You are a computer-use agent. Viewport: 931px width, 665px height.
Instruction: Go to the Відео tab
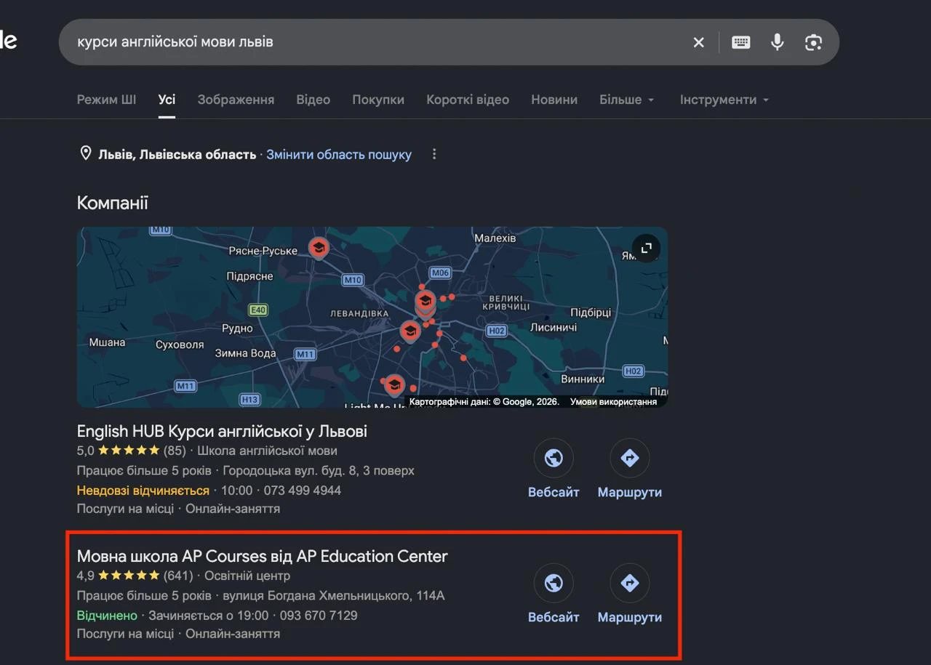point(313,100)
